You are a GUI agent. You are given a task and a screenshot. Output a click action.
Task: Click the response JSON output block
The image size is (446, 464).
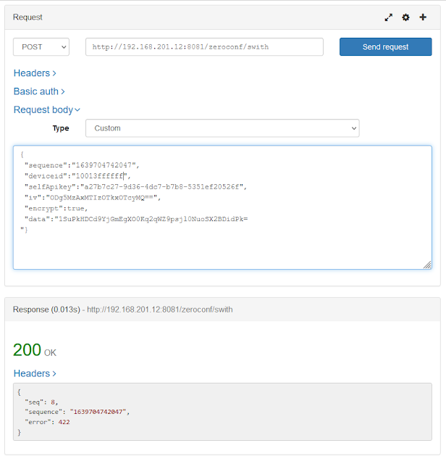[x=222, y=412]
